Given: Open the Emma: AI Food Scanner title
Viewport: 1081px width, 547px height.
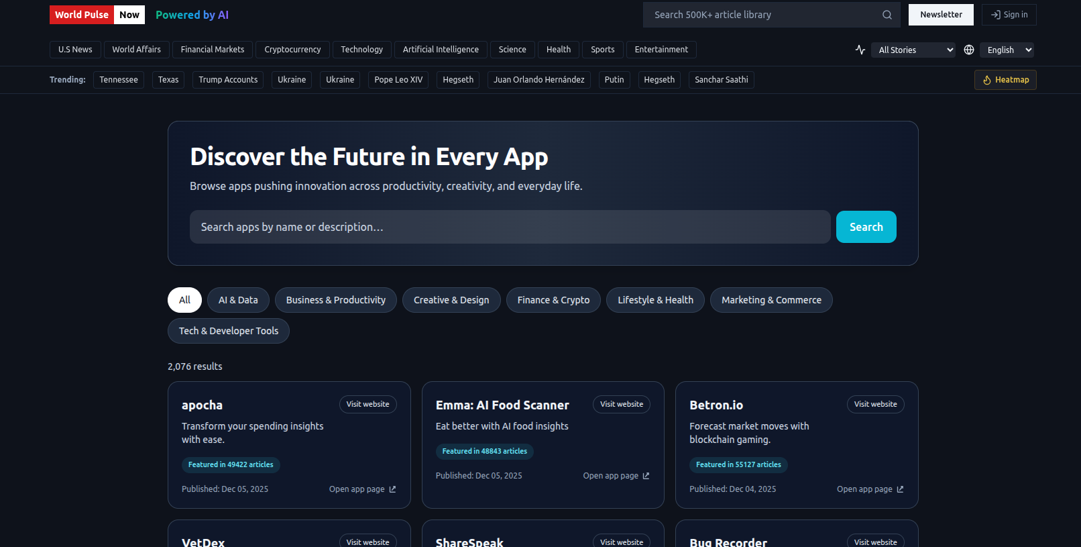Looking at the screenshot, I should (502, 405).
